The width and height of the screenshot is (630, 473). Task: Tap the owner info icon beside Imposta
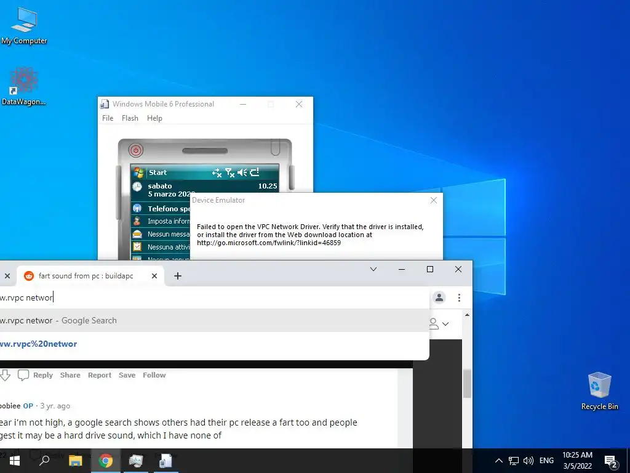[x=137, y=221]
